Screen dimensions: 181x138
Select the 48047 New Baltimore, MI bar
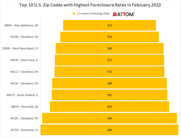pos(109,25)
